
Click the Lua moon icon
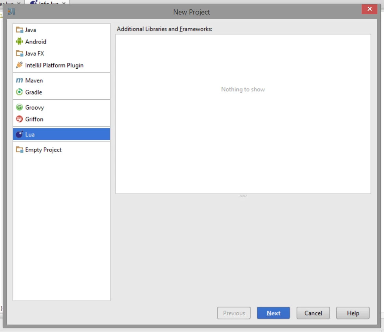coord(19,134)
